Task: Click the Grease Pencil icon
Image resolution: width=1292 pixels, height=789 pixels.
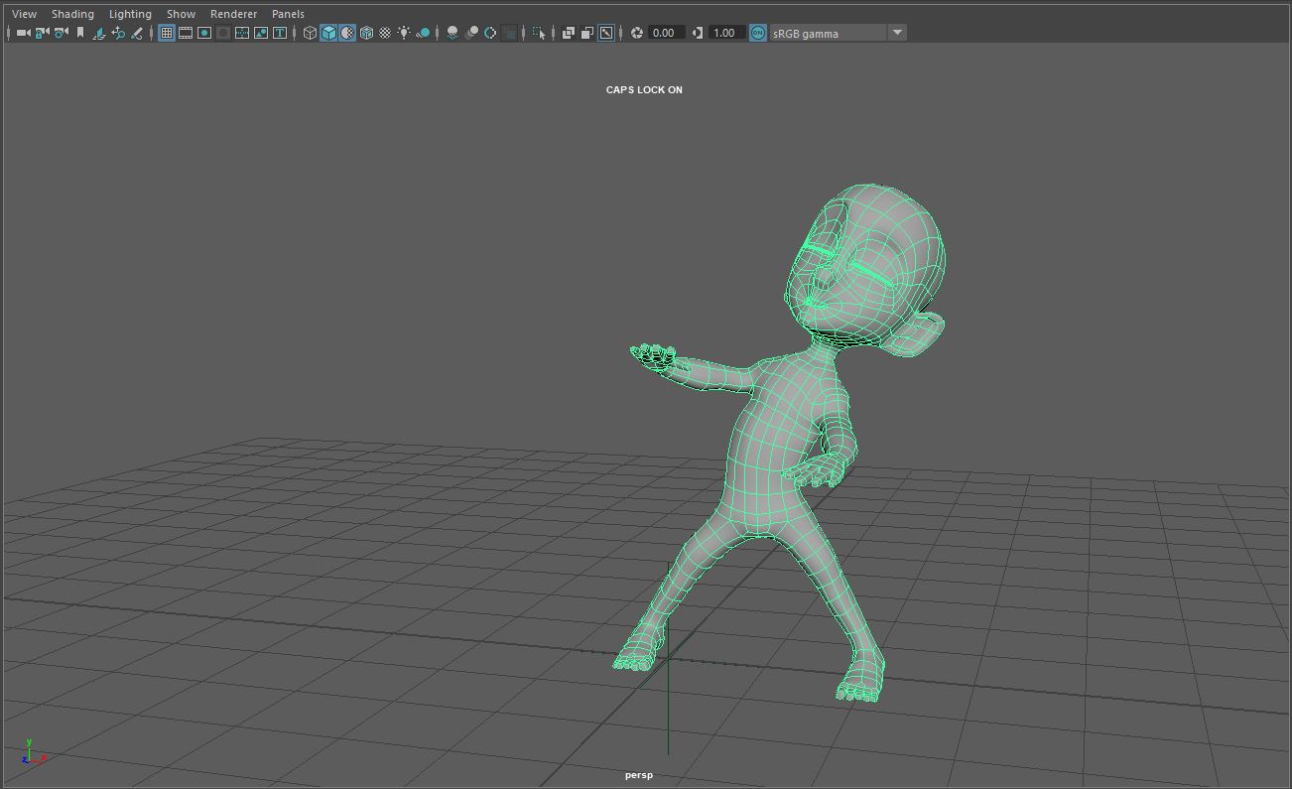Action: [137, 33]
